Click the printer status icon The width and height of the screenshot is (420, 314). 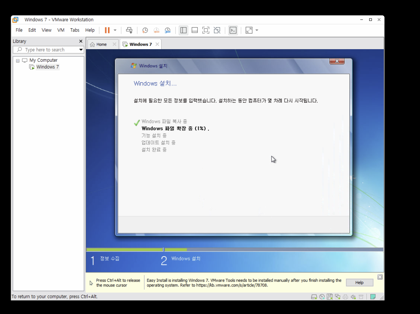click(x=346, y=297)
